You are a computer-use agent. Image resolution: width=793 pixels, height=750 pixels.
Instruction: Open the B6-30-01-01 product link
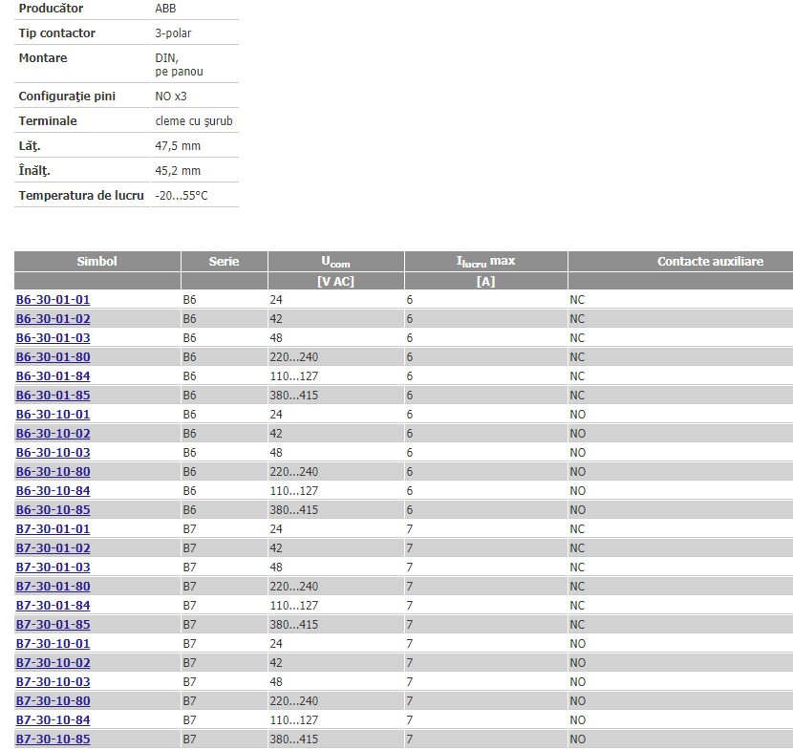pyautogui.click(x=54, y=299)
